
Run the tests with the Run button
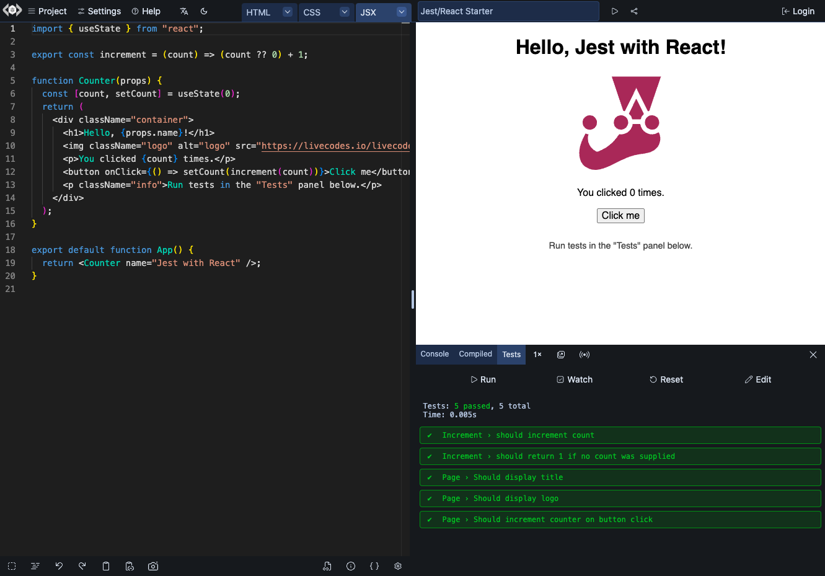coord(483,379)
